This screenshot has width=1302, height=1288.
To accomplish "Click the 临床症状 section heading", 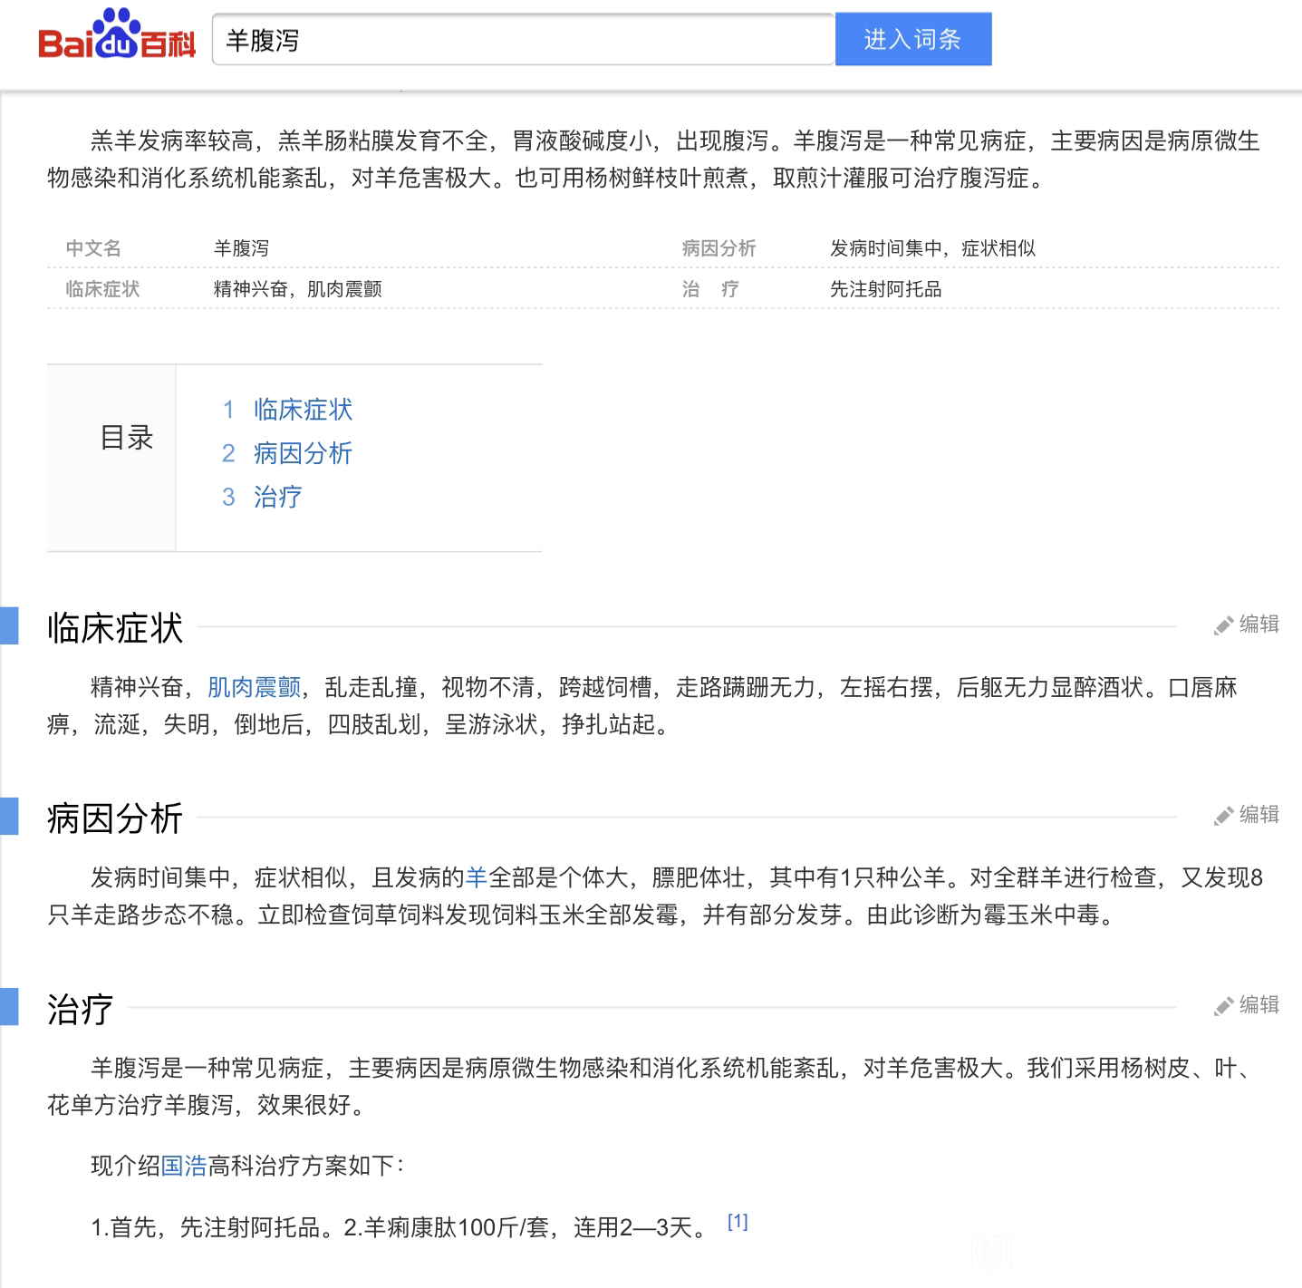I will tap(115, 627).
